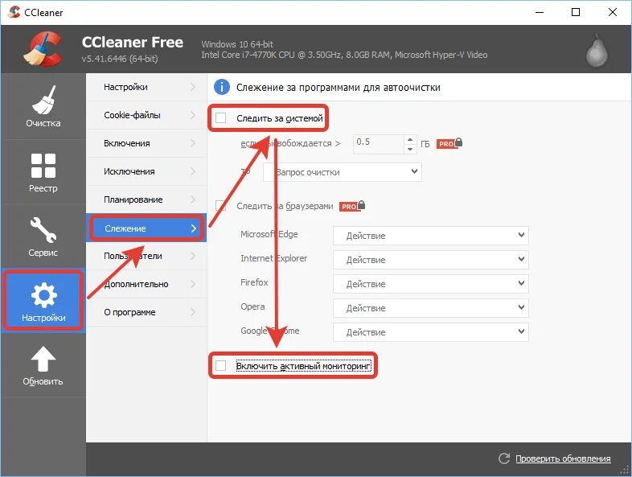Maximize the CCleaner window
This screenshot has width=632, height=477.
point(576,12)
